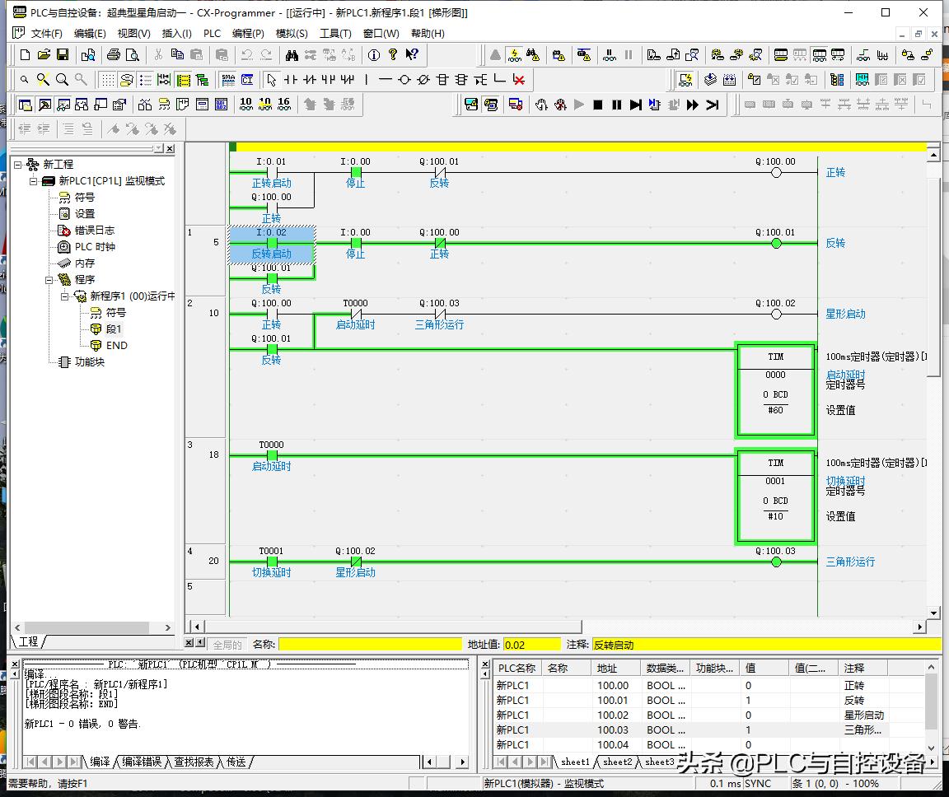This screenshot has height=797, width=949.
Task: Click the yellow 地址值 field showing 0.02
Action: [x=531, y=645]
